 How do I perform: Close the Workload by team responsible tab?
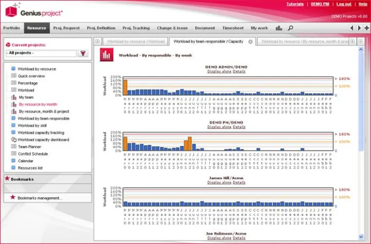coord(250,42)
